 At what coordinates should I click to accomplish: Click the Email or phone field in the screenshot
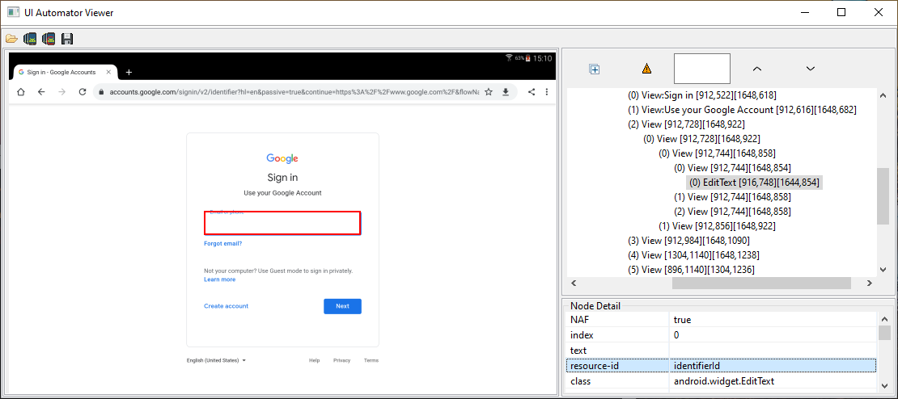tap(282, 223)
